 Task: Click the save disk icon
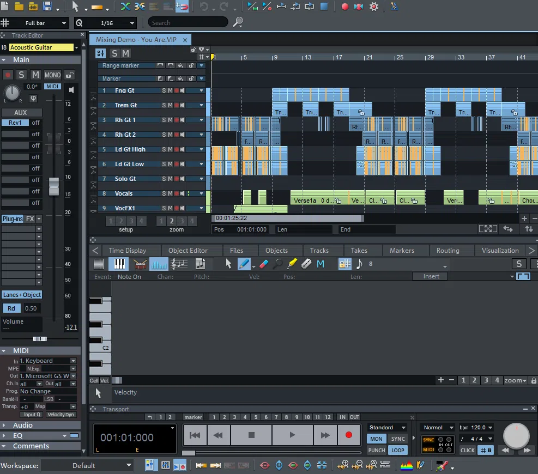(47, 7)
